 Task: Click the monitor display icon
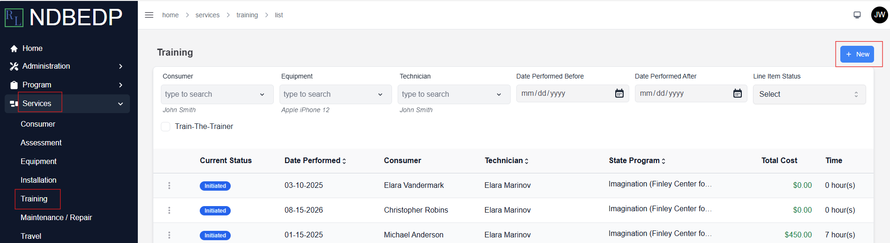point(857,15)
